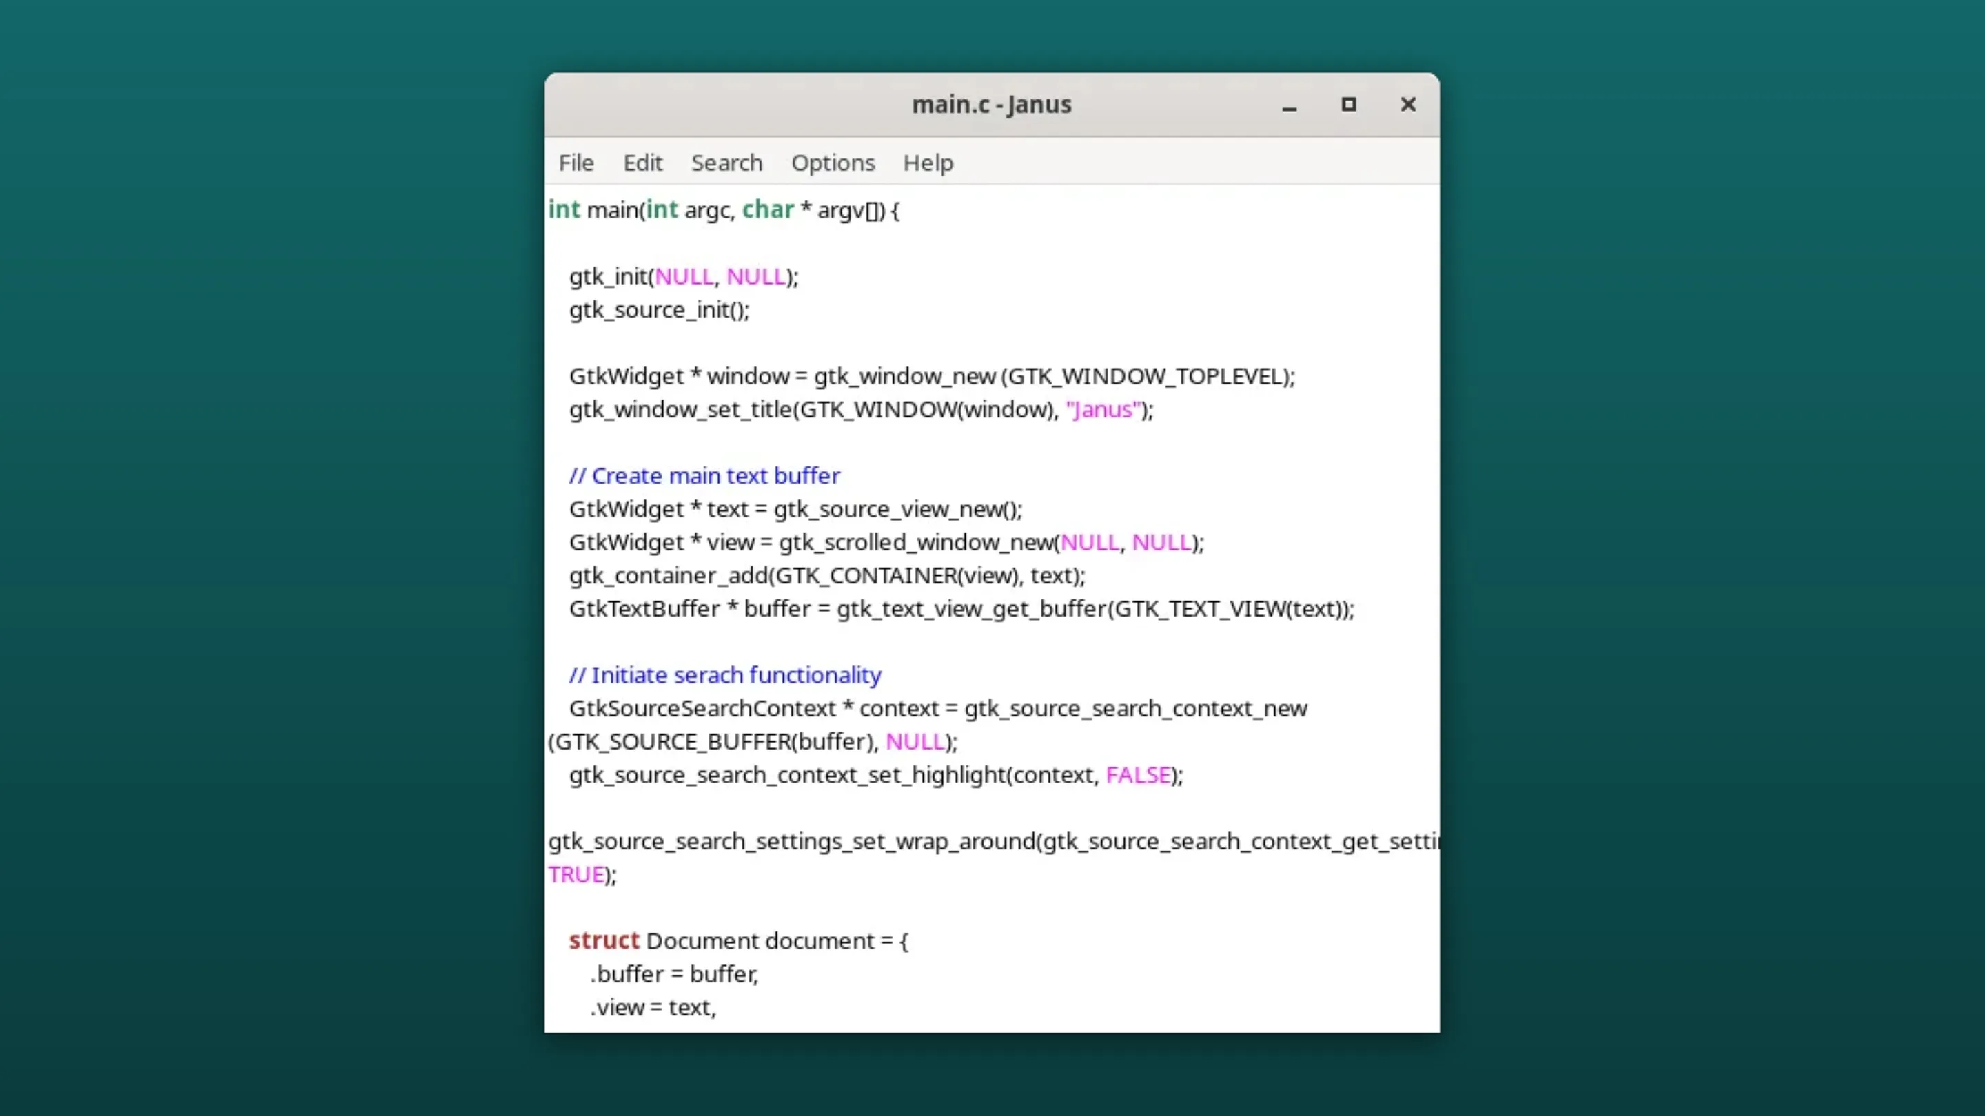
Task: Maximize the Janus window
Action: (1349, 105)
